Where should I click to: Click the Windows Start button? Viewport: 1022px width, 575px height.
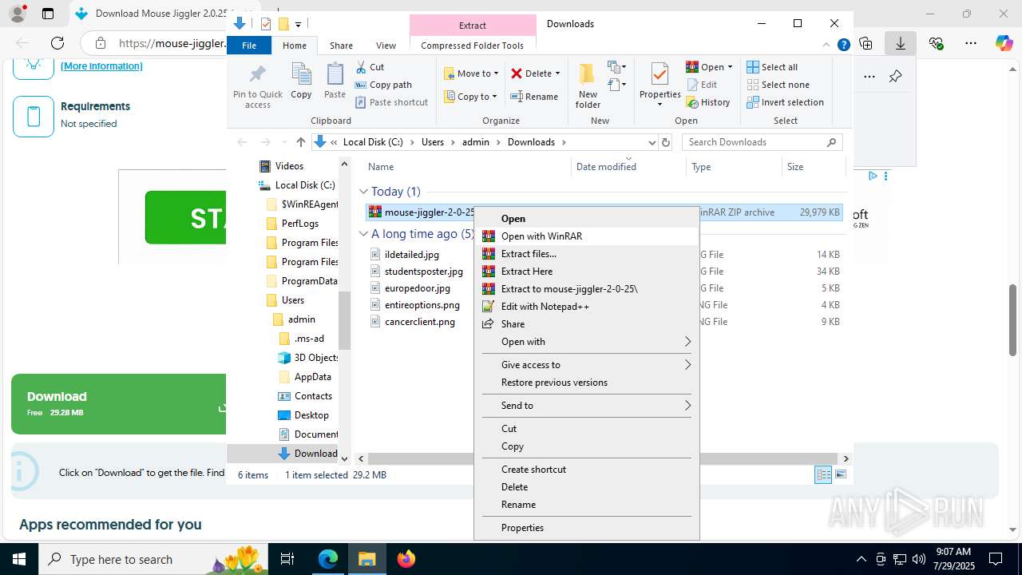(19, 559)
